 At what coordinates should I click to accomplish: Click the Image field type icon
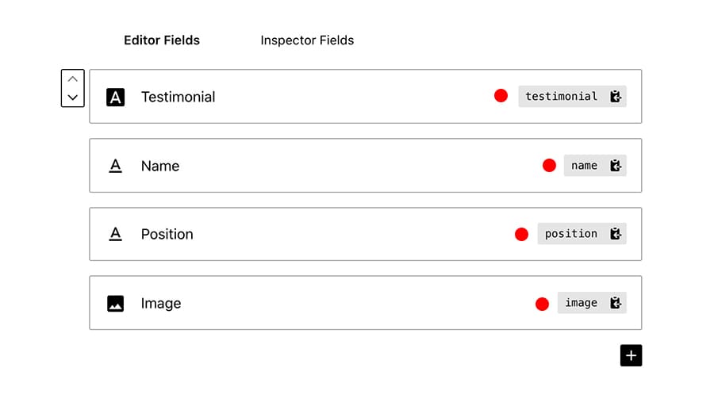(115, 304)
